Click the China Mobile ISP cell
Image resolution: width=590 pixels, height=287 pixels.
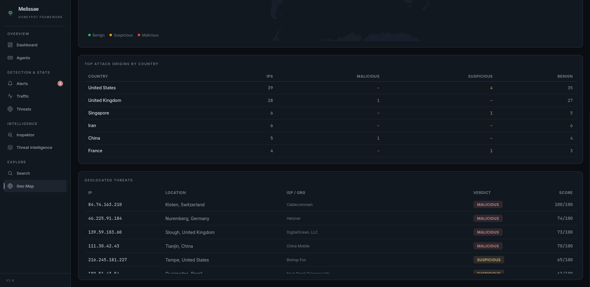[x=298, y=246]
